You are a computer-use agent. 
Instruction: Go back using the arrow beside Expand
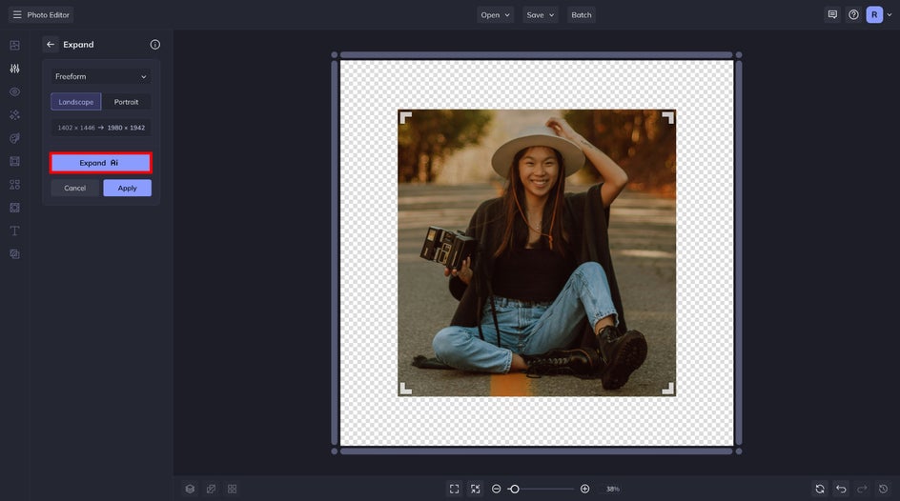tap(51, 44)
